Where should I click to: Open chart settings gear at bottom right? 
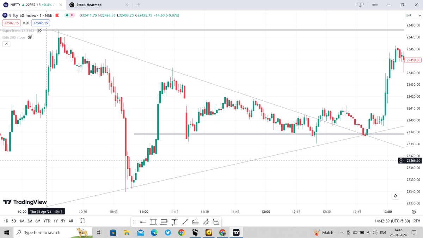pyautogui.click(x=413, y=212)
